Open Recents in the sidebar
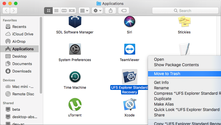This screenshot has width=221, height=125. click(19, 27)
